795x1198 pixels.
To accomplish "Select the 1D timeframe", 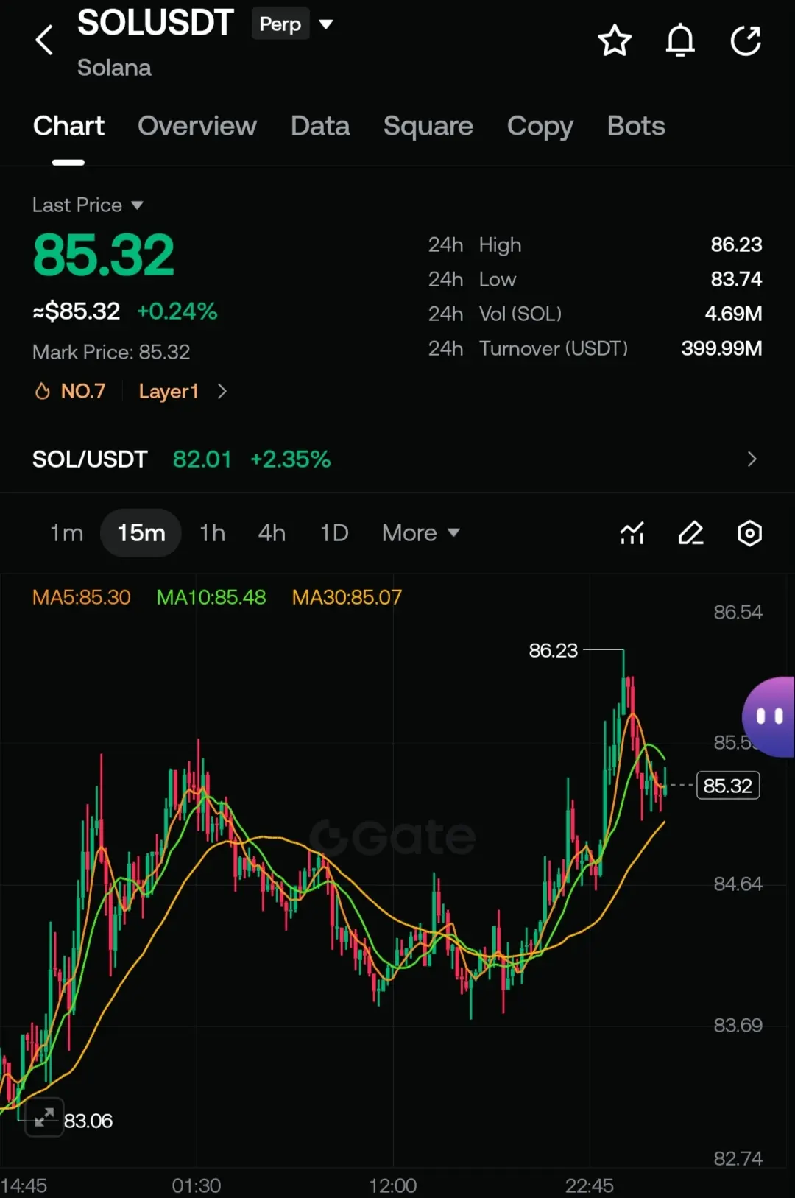I will (x=334, y=532).
